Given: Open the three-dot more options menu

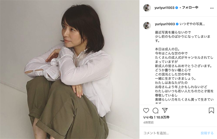Looking at the screenshot, I should (x=212, y=8).
